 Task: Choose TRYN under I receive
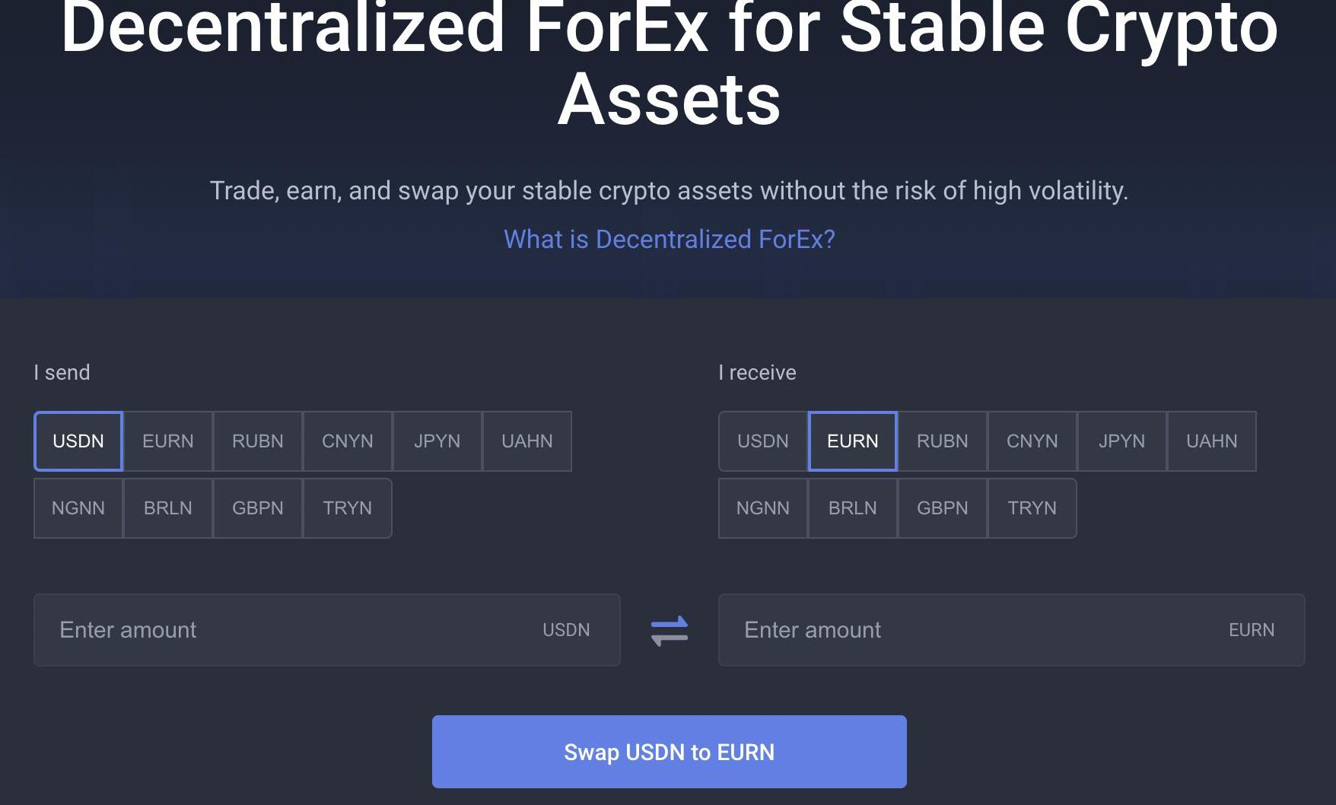(x=1032, y=508)
